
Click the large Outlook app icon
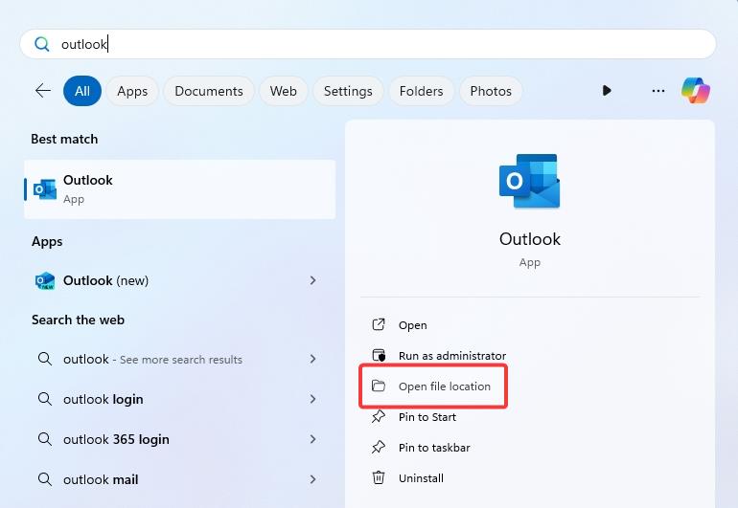(x=529, y=181)
